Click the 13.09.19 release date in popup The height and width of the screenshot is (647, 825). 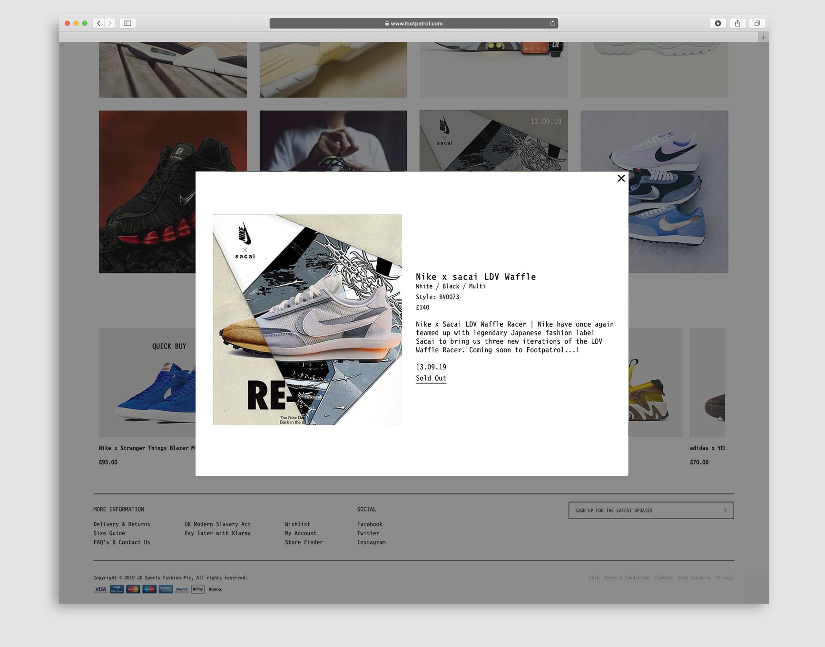[x=431, y=367]
